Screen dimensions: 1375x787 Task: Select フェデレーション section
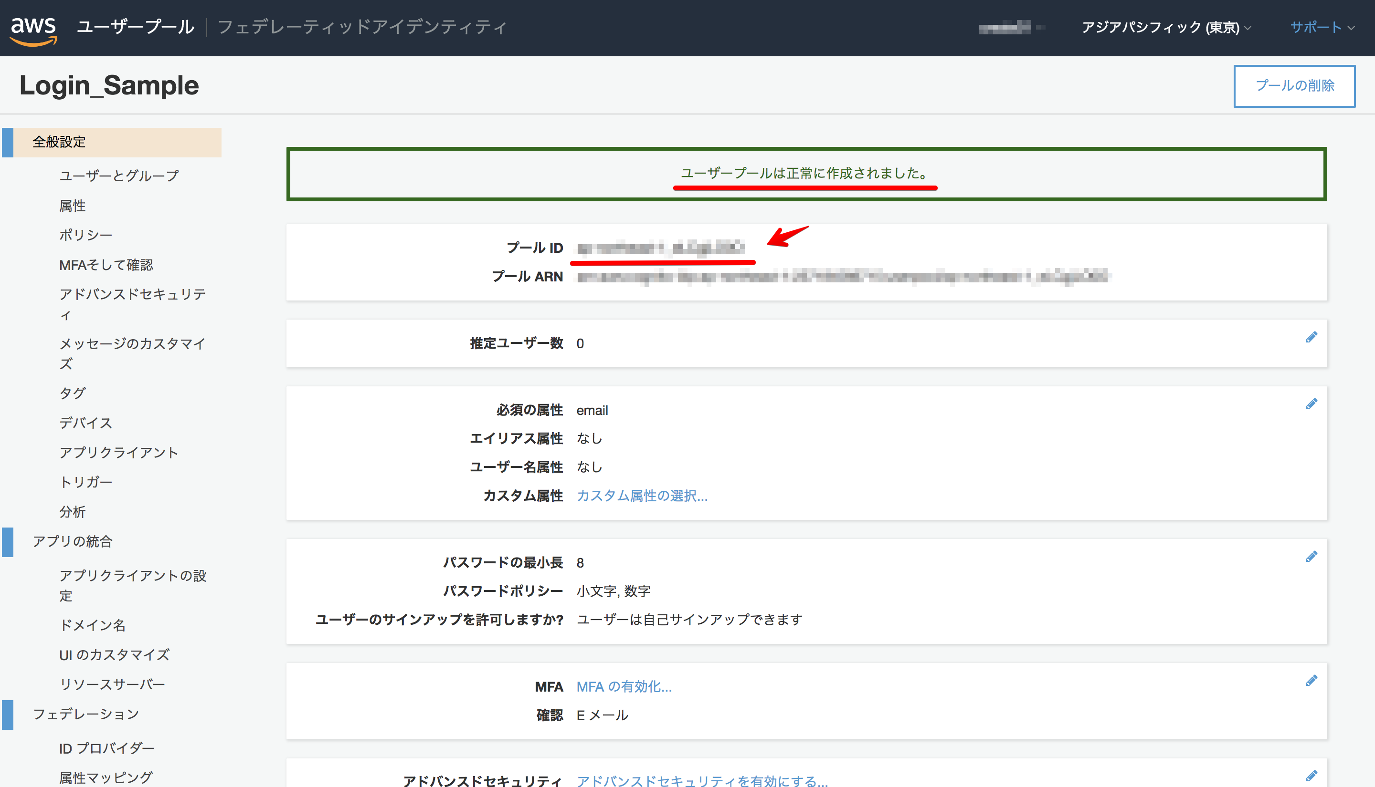click(x=86, y=714)
